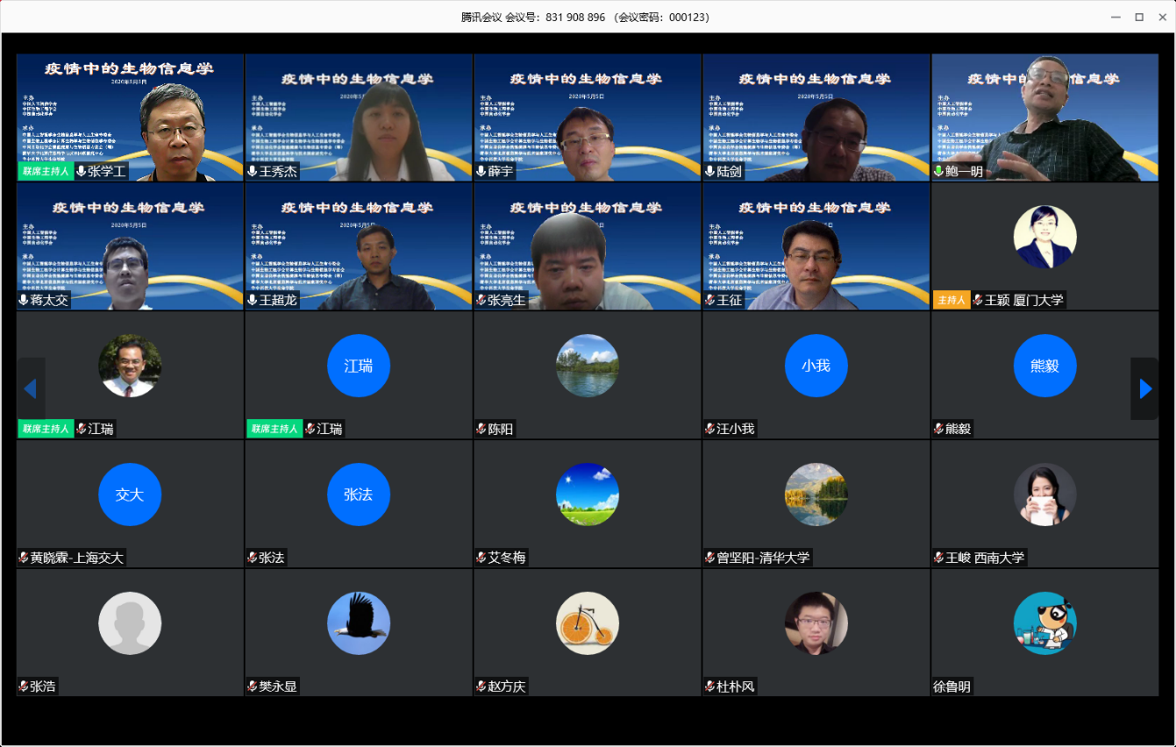Click the green active microphone icon beside 鲍一明
This screenshot has height=747, width=1176.
click(x=938, y=172)
